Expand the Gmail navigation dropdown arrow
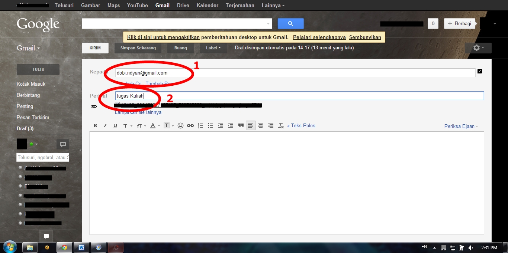The image size is (508, 253). coord(38,48)
